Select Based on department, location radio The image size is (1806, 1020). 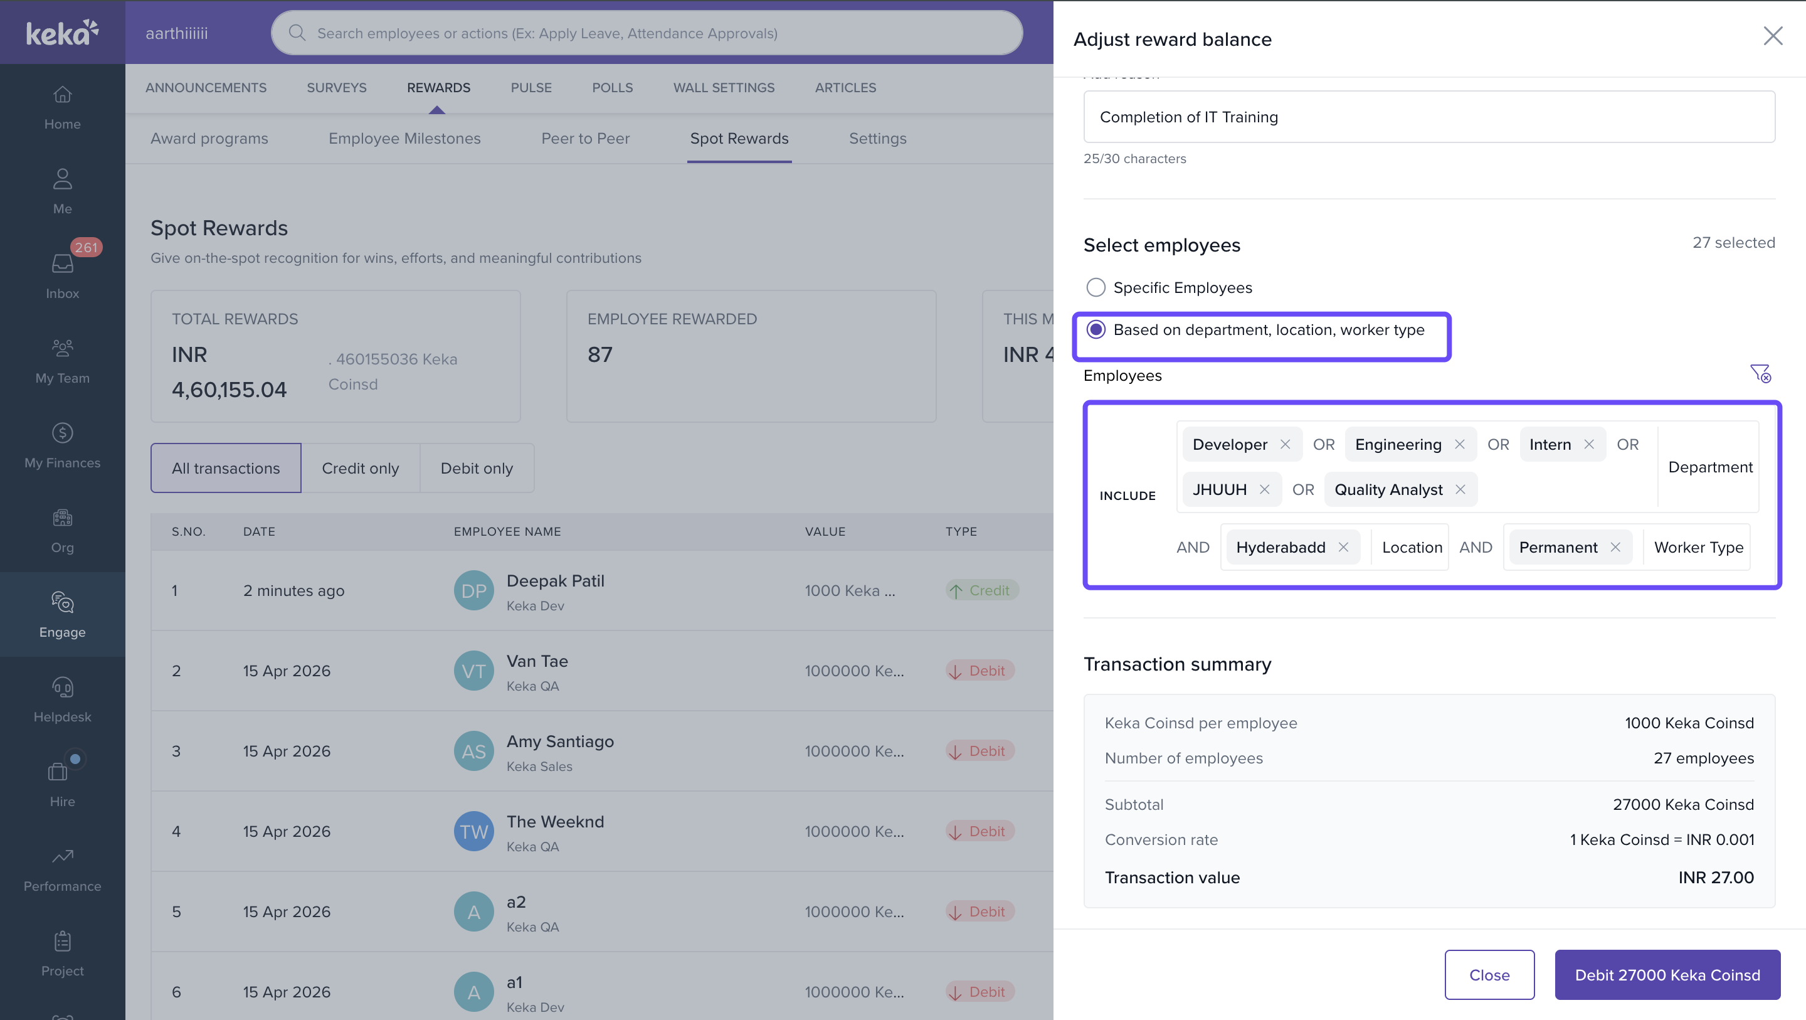point(1096,329)
